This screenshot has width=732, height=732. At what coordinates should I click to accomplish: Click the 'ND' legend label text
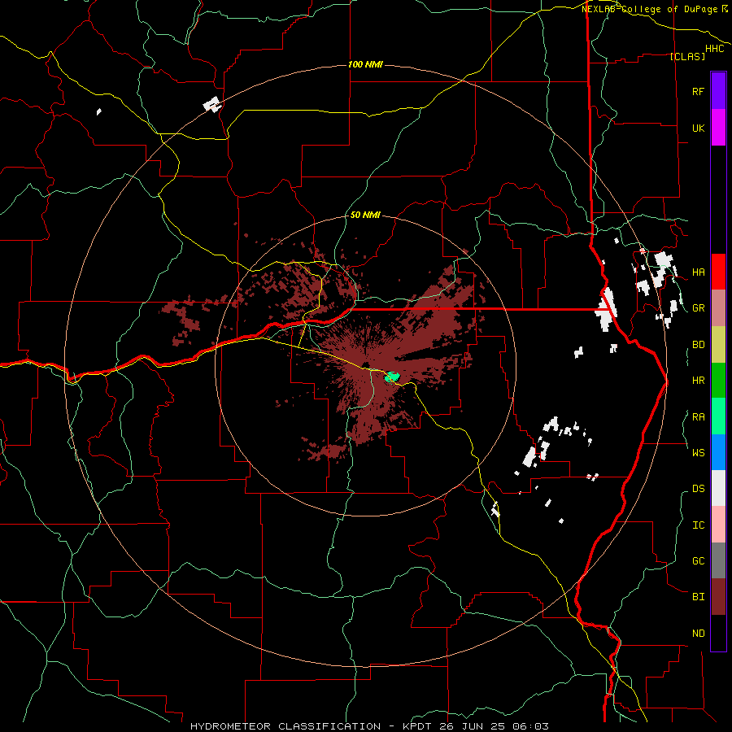pos(698,634)
